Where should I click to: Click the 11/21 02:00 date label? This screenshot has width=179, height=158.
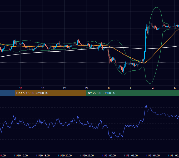click(131, 155)
